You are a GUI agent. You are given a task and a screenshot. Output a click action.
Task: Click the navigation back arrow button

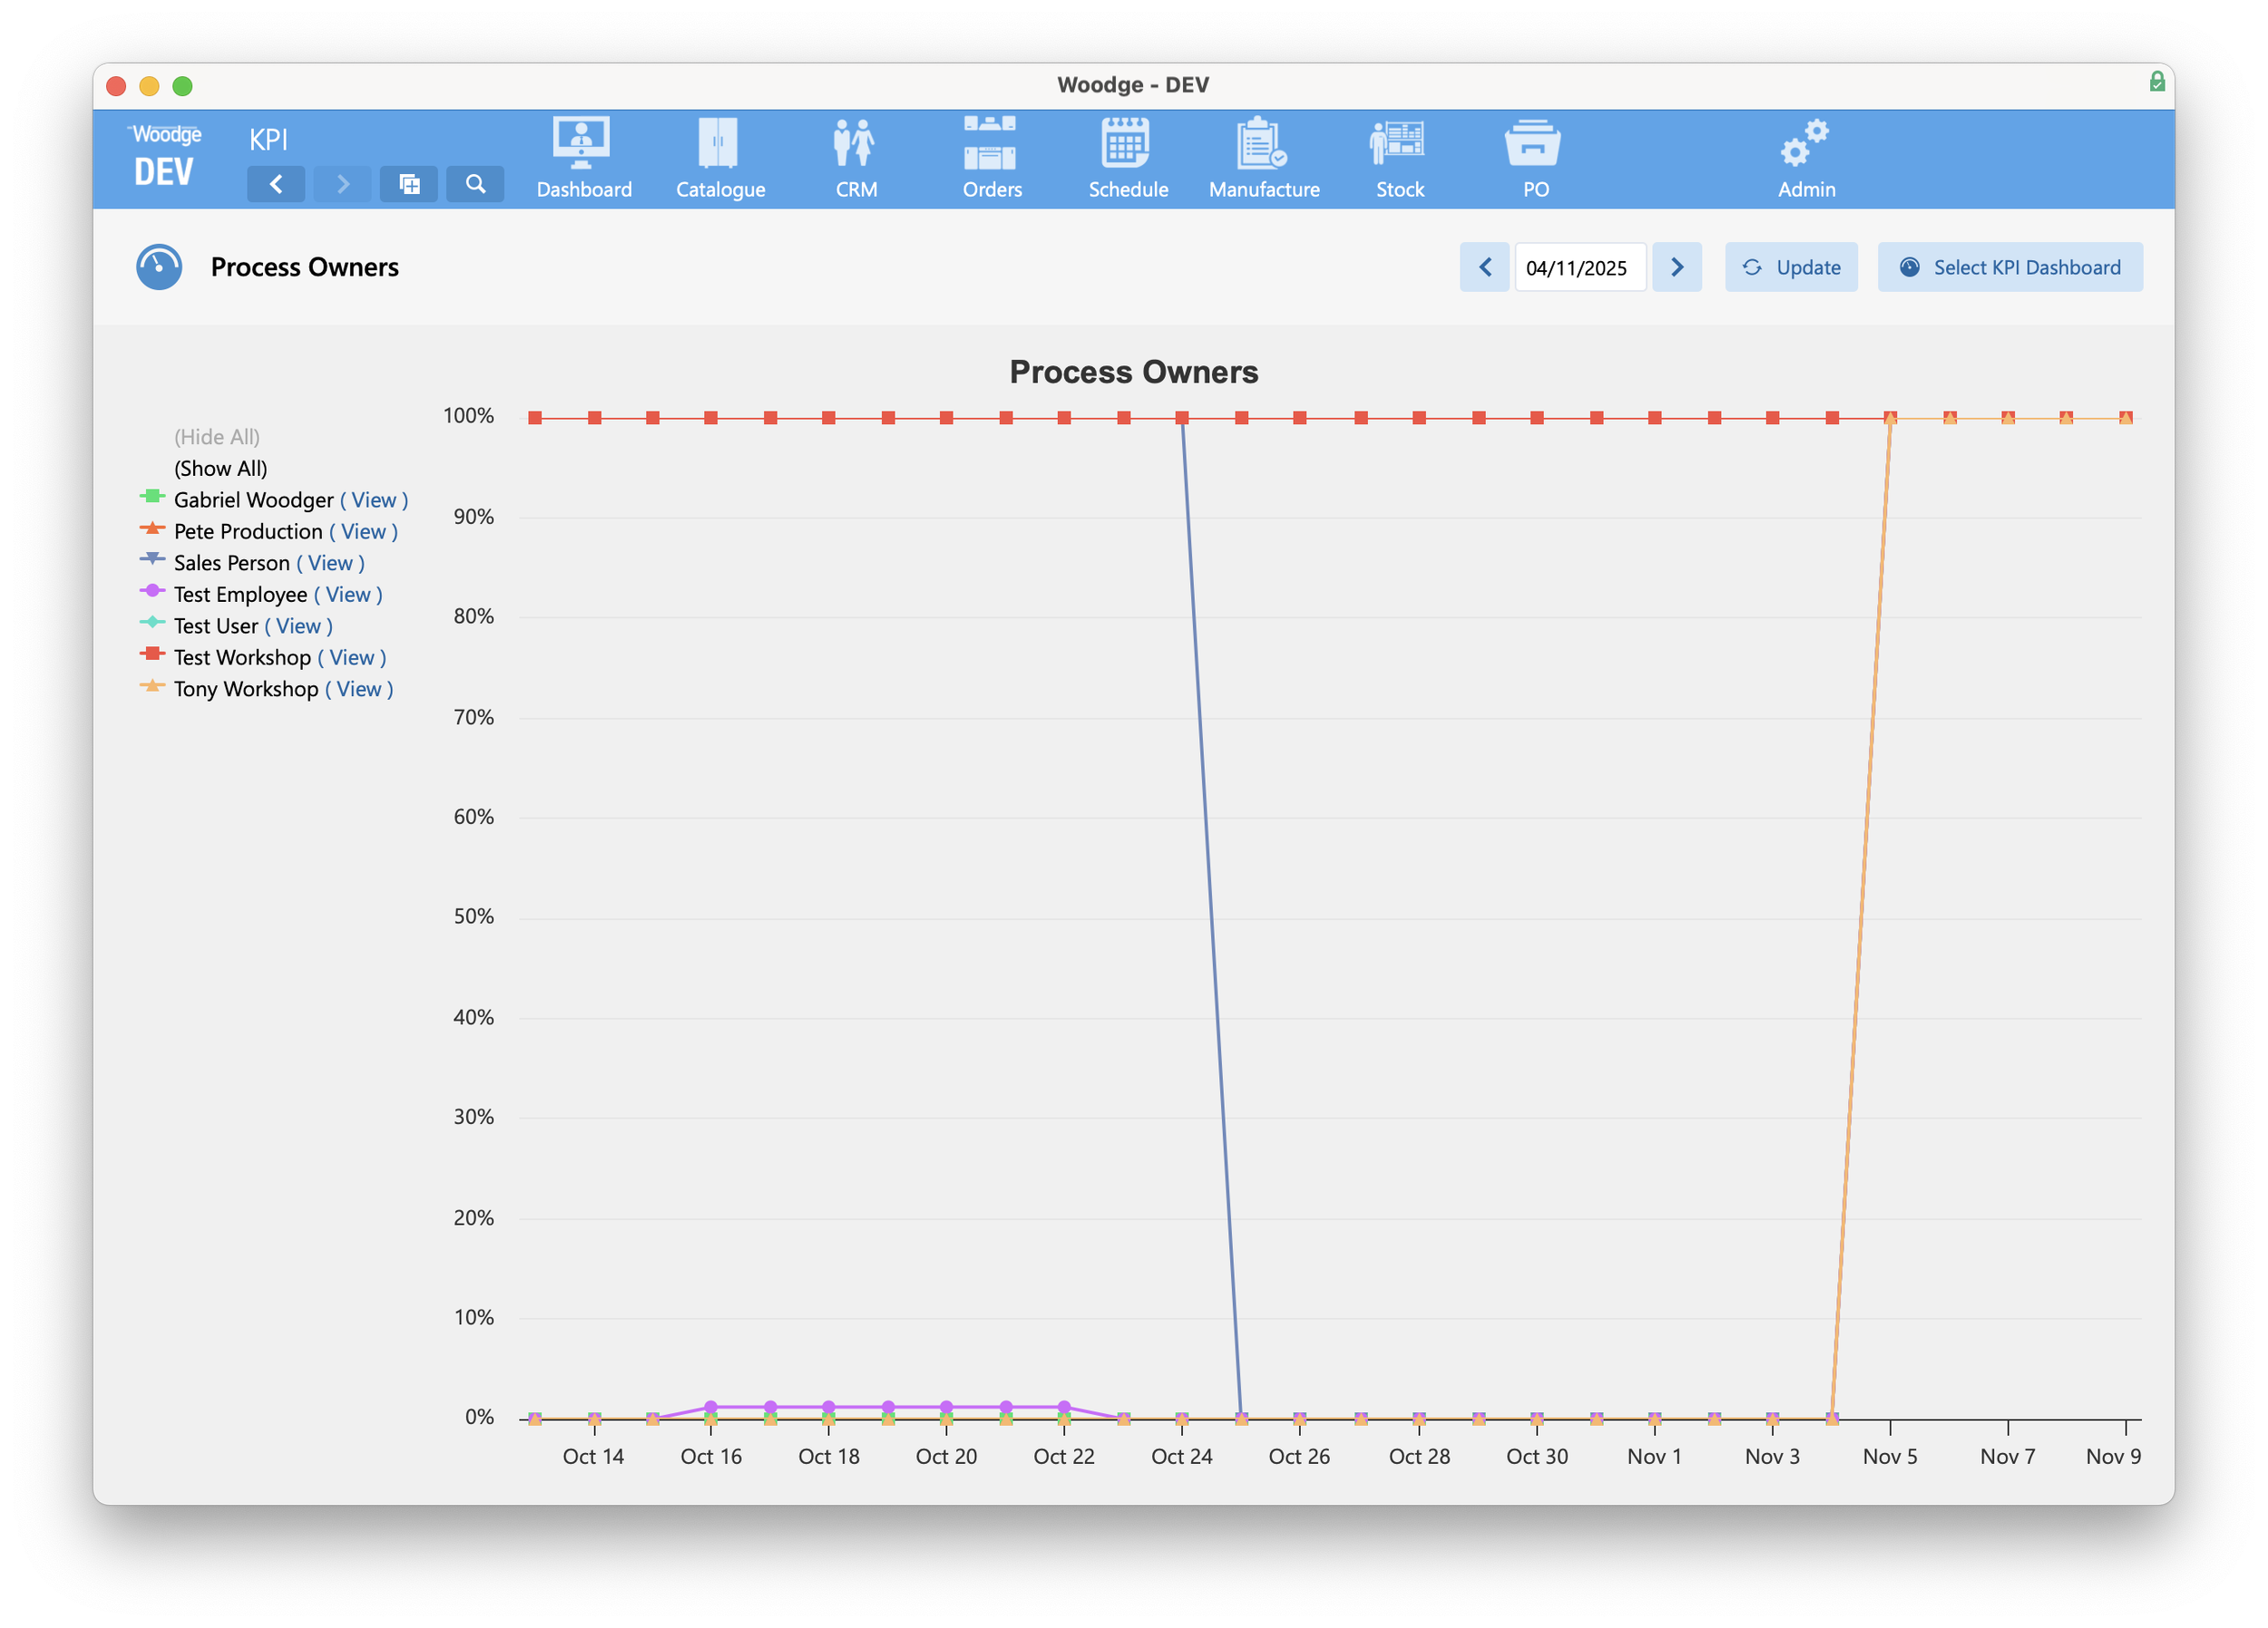click(x=276, y=184)
